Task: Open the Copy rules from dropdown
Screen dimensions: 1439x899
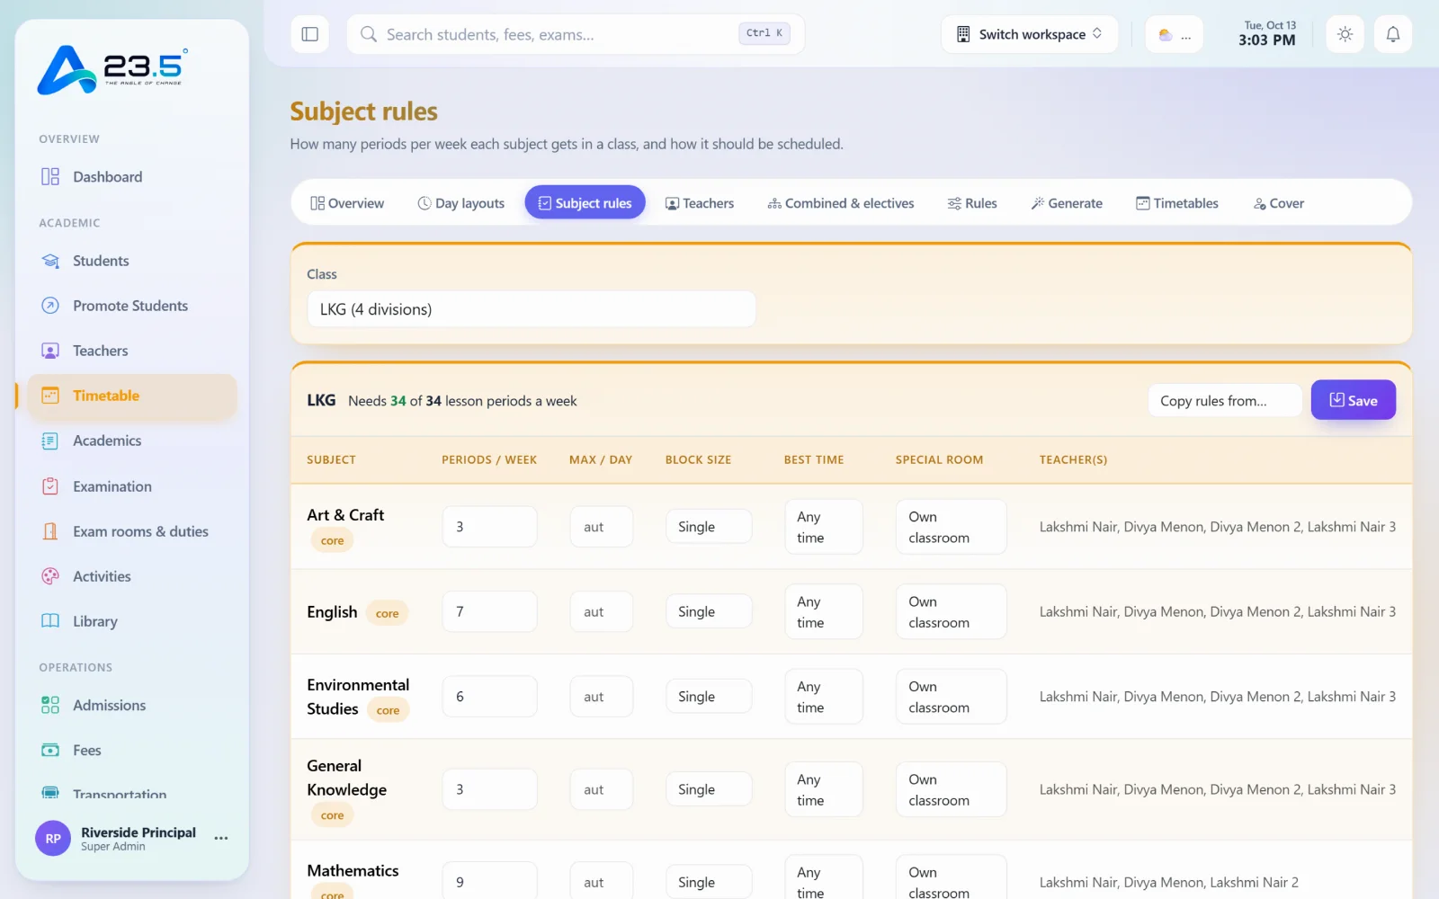Action: (1225, 401)
